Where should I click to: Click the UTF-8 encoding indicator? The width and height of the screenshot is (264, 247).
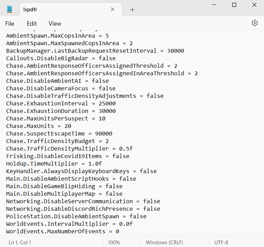(x=221, y=242)
